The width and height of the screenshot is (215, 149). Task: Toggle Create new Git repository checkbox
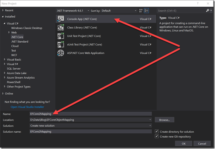157,137
